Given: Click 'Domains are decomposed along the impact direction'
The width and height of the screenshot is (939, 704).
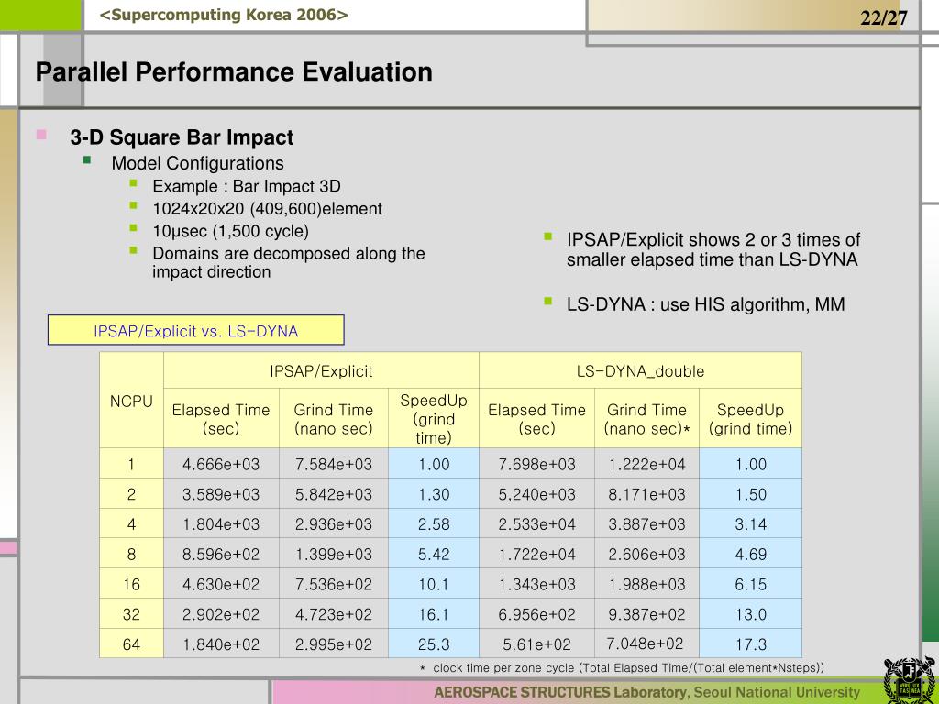Looking at the screenshot, I should [289, 262].
